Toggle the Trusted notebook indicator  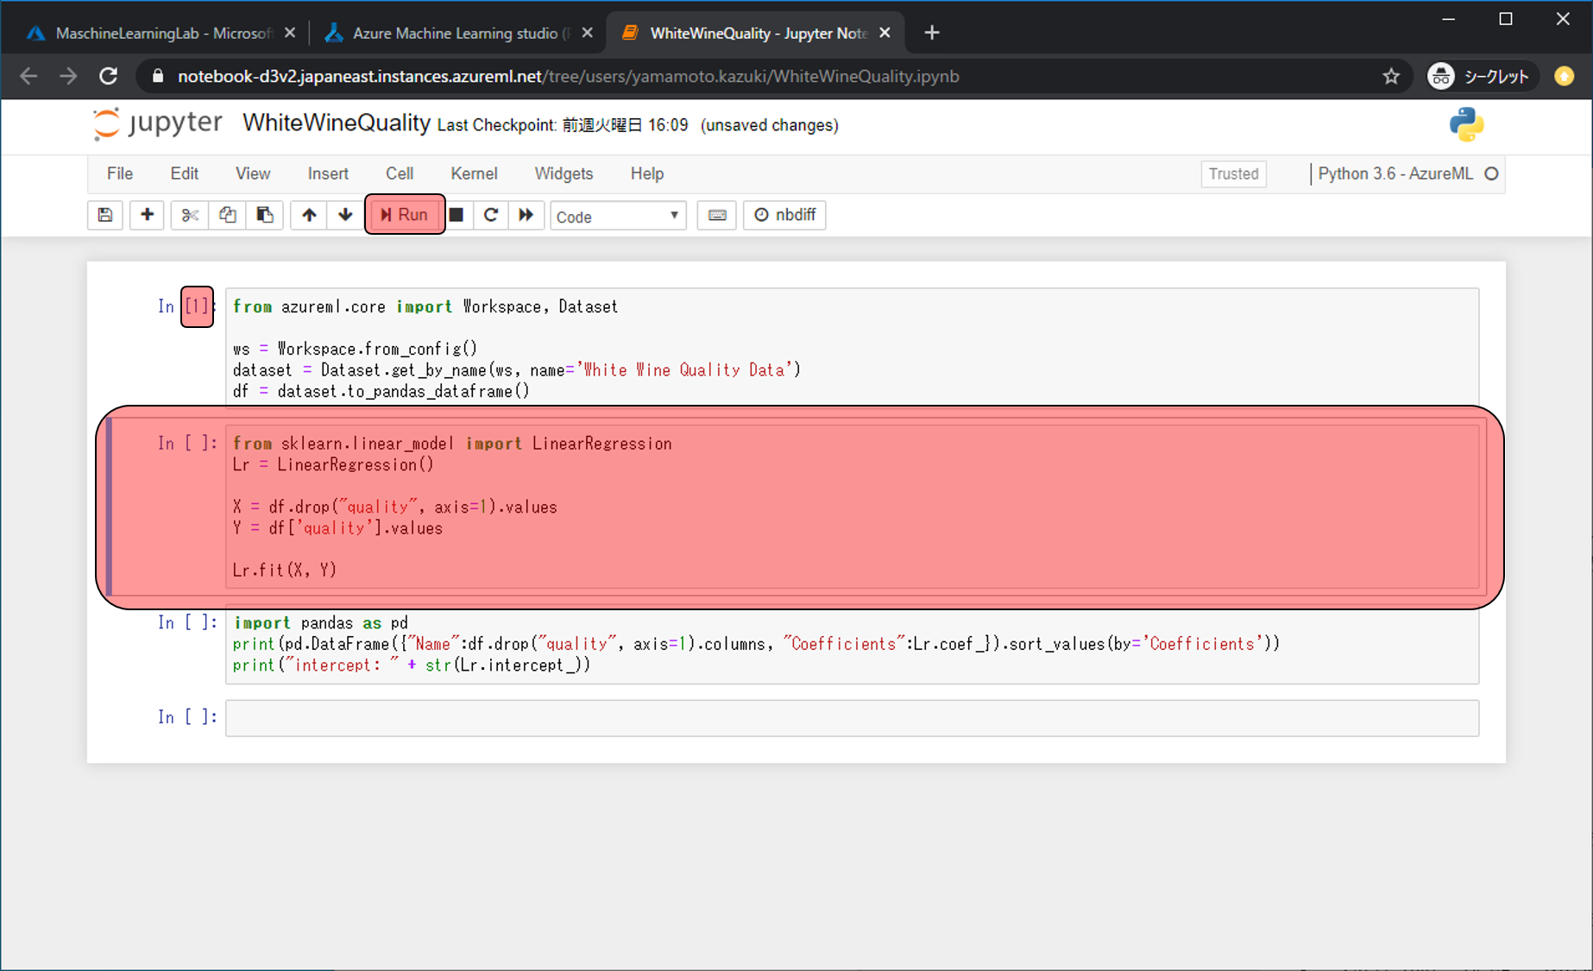pos(1233,173)
